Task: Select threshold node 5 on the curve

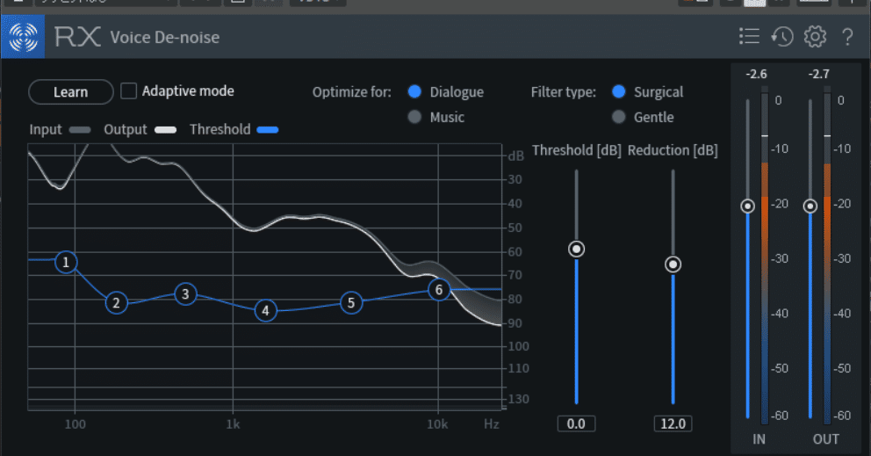Action: click(x=351, y=303)
